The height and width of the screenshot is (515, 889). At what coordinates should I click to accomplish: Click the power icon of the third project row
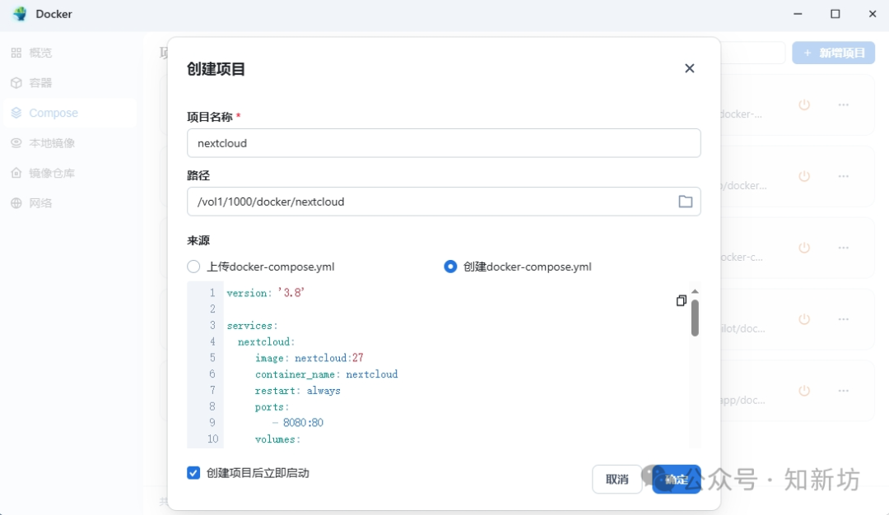tap(804, 248)
